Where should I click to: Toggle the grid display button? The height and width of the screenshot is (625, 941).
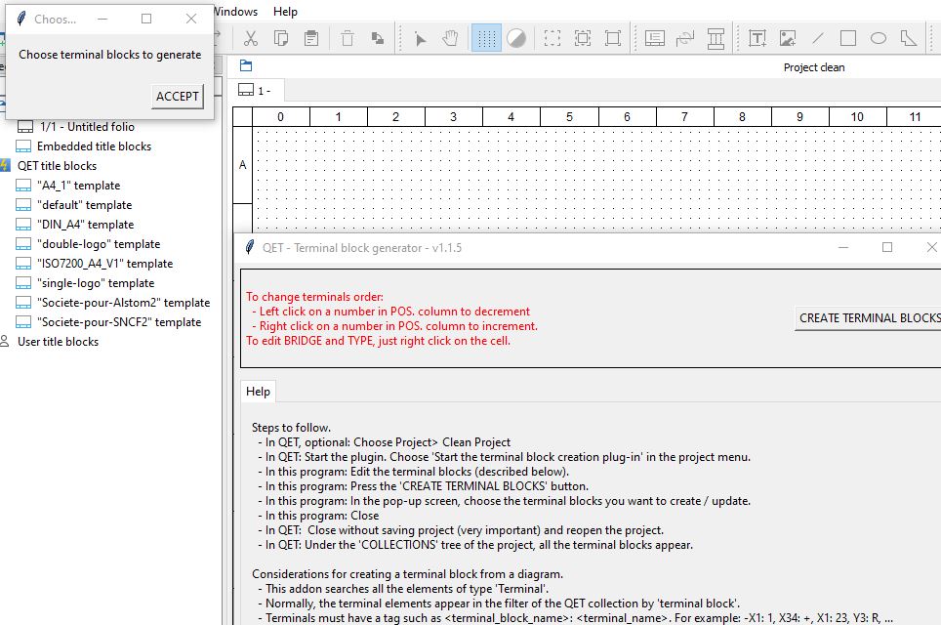[x=486, y=38]
